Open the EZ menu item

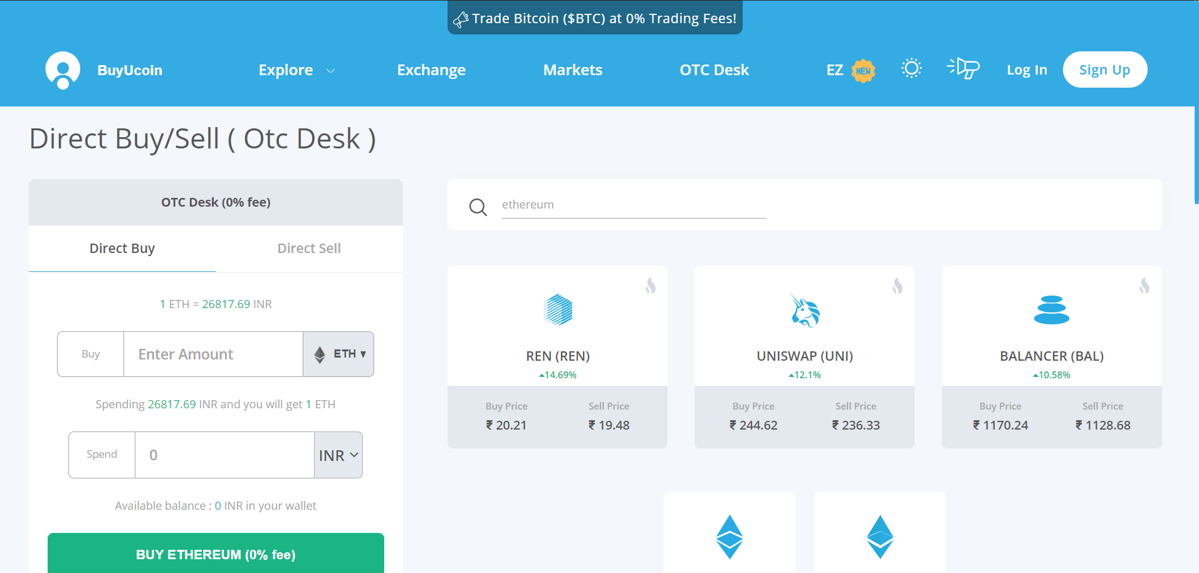835,70
